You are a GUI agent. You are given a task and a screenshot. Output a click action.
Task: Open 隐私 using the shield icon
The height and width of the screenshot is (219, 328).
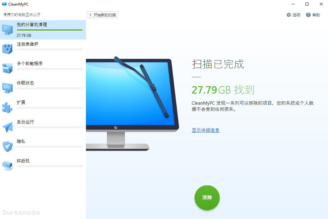click(x=7, y=146)
